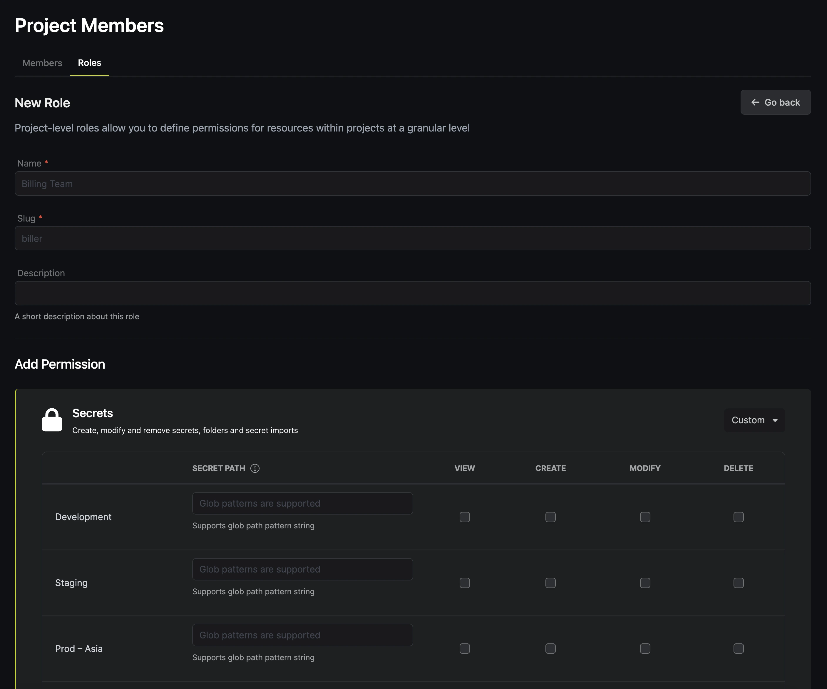Enable Create permission for Development
Image resolution: width=827 pixels, height=689 pixels.
tap(550, 517)
